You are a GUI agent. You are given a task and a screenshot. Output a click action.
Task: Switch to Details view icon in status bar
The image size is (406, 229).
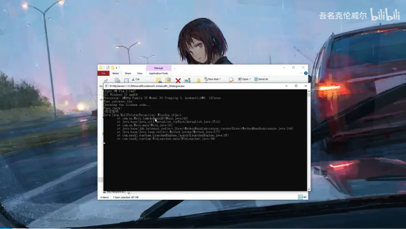[x=300, y=197]
